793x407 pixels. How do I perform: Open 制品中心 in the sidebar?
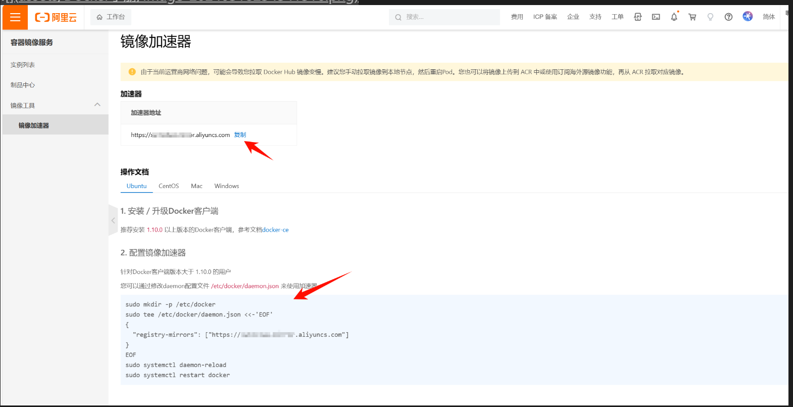tap(23, 85)
